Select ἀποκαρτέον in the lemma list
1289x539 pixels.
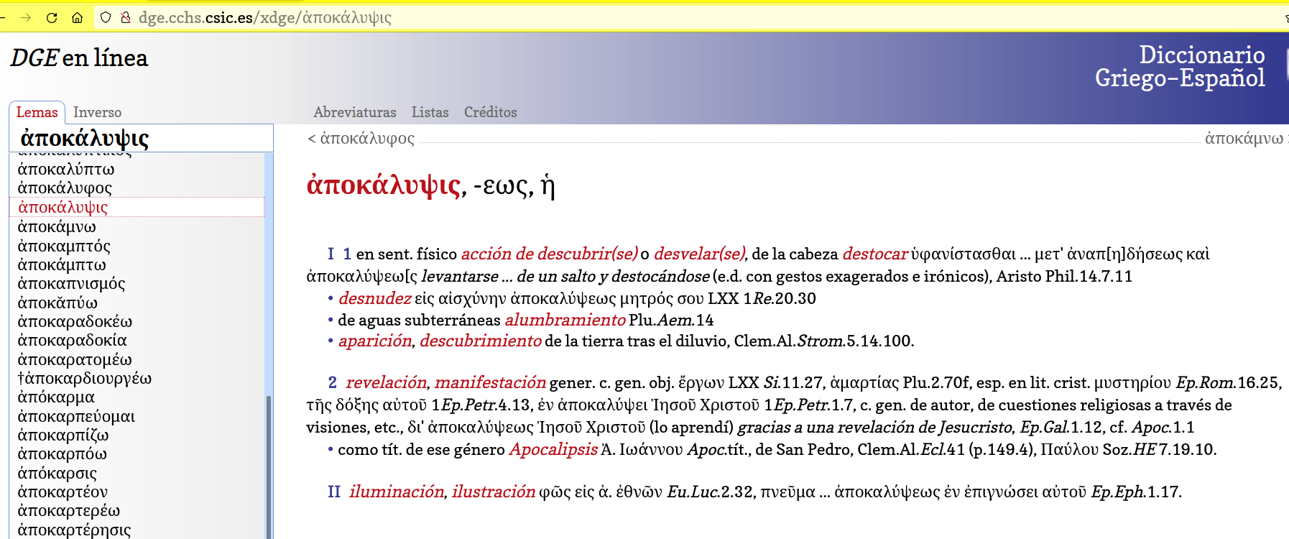(x=63, y=492)
